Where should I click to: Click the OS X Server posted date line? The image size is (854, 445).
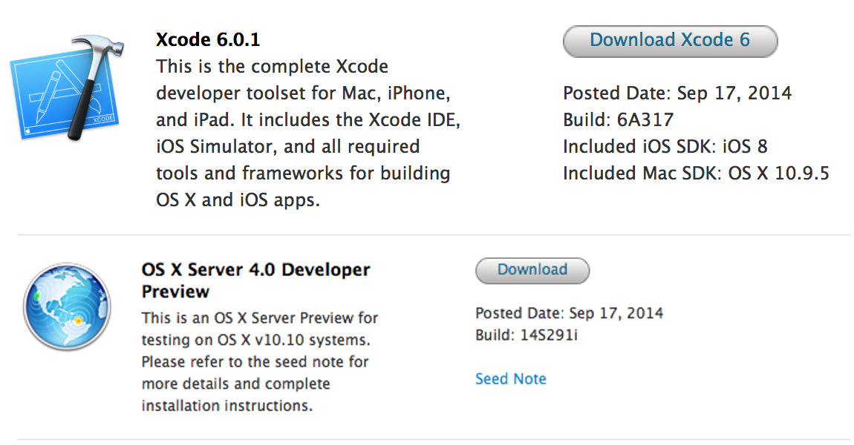pyautogui.click(x=569, y=313)
